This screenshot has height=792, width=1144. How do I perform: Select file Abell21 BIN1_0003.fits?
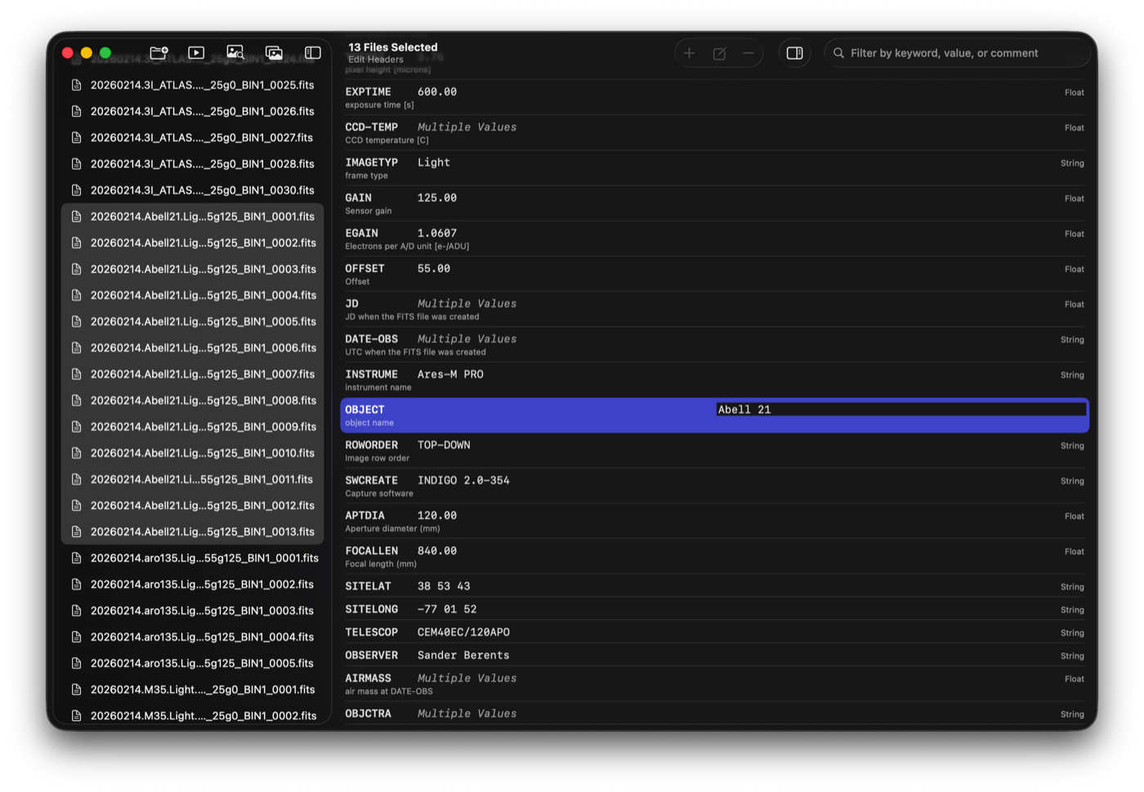[x=193, y=269]
